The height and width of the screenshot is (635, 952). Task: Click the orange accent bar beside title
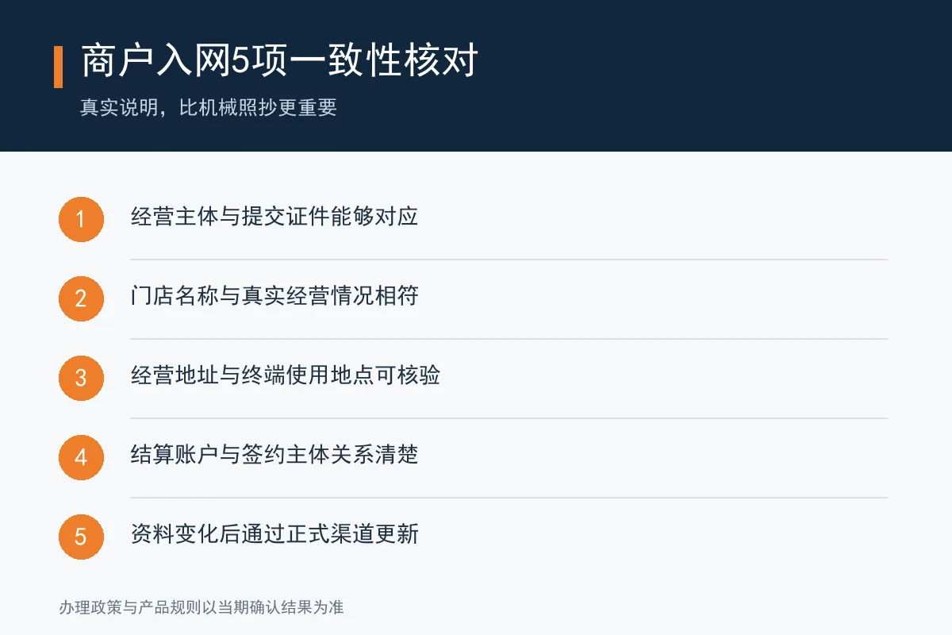coord(58,67)
